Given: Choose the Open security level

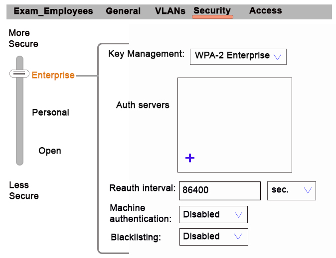Looking at the screenshot, I should [x=50, y=151].
